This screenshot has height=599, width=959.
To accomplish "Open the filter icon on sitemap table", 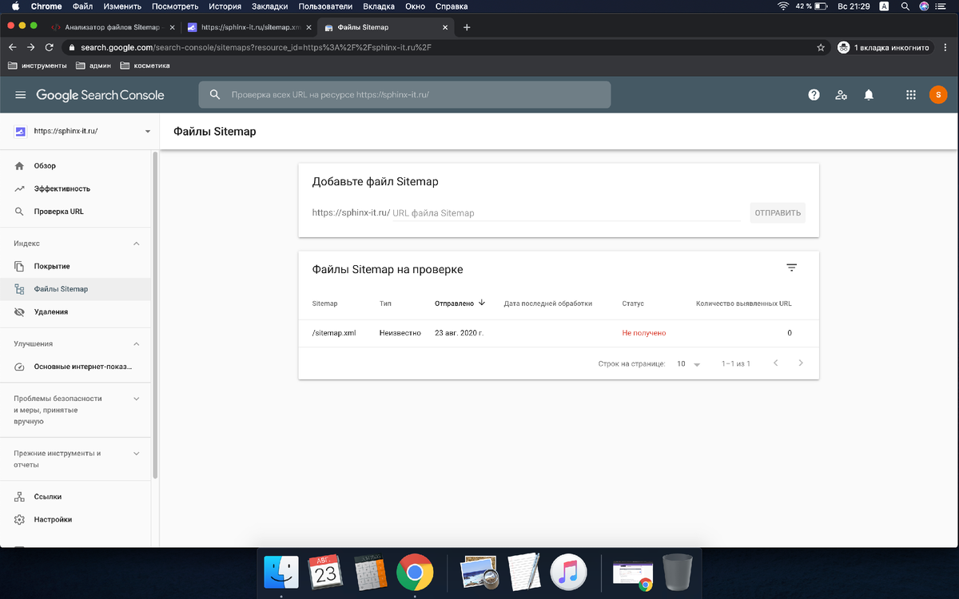I will (x=791, y=268).
